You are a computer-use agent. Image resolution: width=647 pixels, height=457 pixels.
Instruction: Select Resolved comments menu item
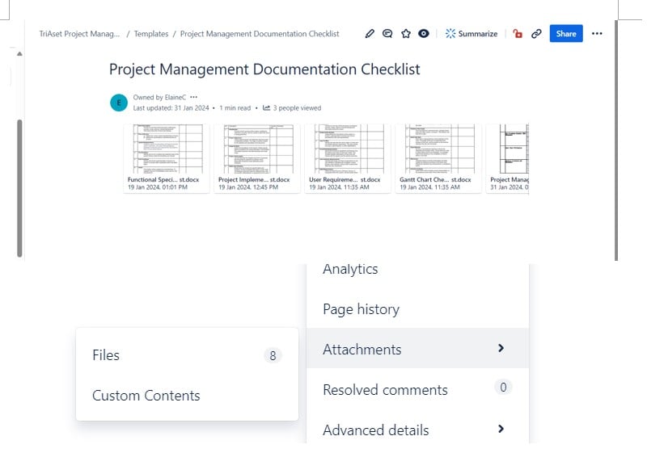pyautogui.click(x=417, y=389)
